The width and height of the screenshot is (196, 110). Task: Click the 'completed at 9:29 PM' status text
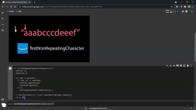click(x=98, y=108)
